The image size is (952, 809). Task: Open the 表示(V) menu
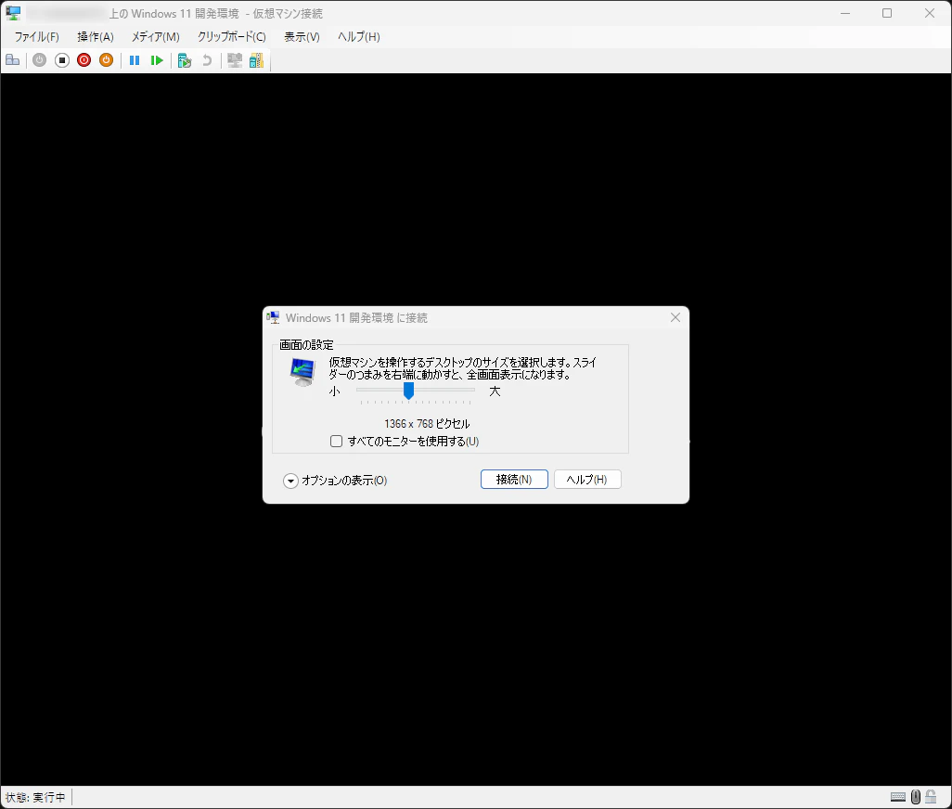tap(302, 37)
